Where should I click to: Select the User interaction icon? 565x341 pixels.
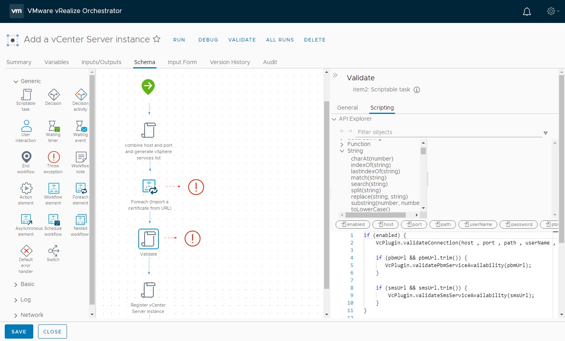tap(26, 126)
